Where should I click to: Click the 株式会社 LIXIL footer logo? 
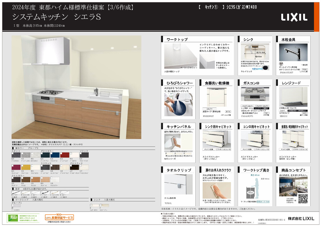301,218
